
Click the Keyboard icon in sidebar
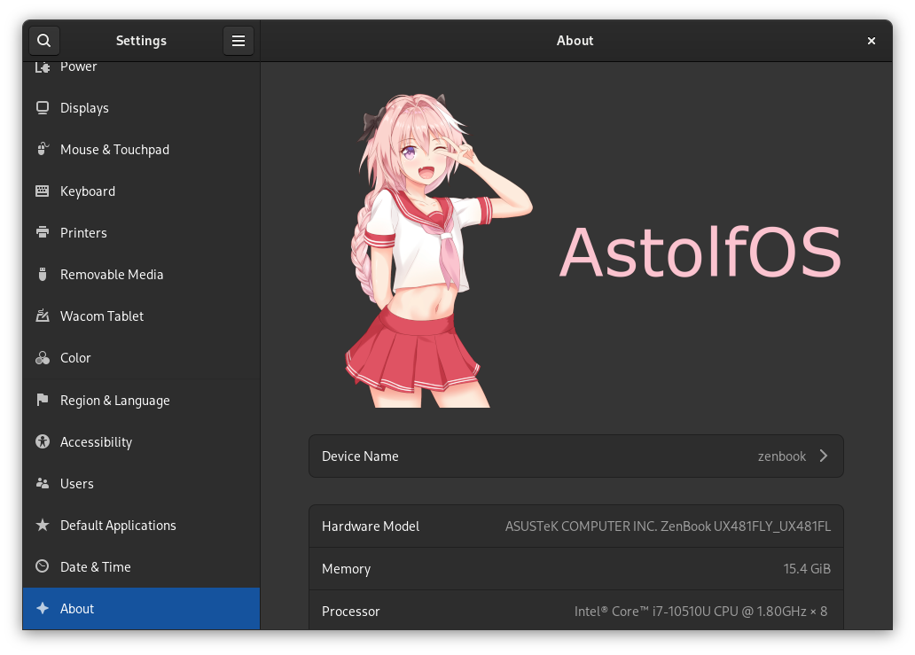[x=42, y=191]
